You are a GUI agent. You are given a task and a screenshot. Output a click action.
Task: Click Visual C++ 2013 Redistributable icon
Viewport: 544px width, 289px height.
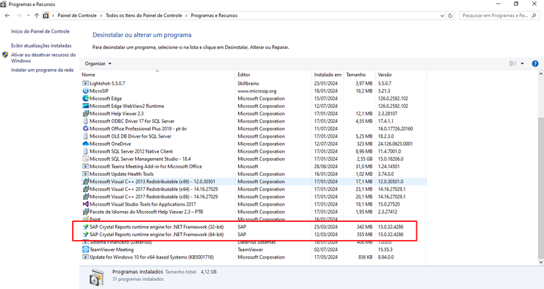click(x=86, y=182)
